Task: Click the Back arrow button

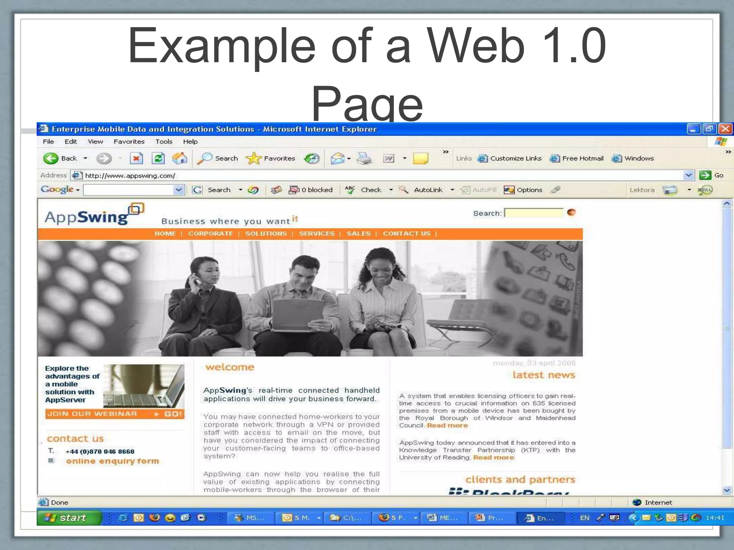Action: [x=51, y=158]
